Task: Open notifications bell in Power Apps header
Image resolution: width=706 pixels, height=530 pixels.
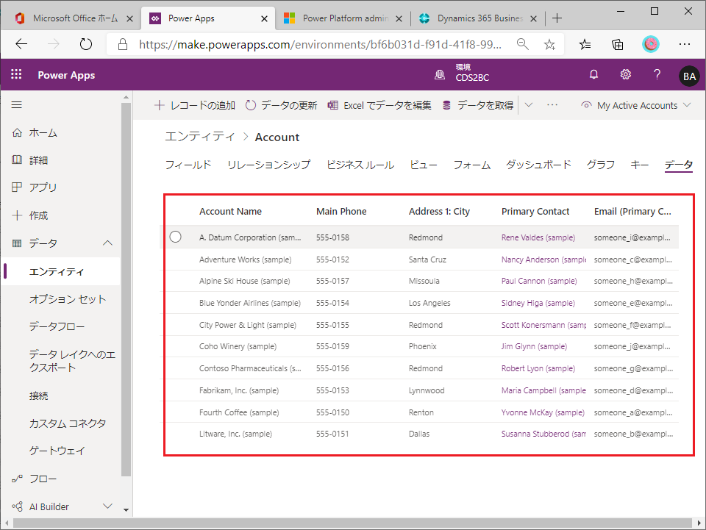Action: (x=594, y=75)
